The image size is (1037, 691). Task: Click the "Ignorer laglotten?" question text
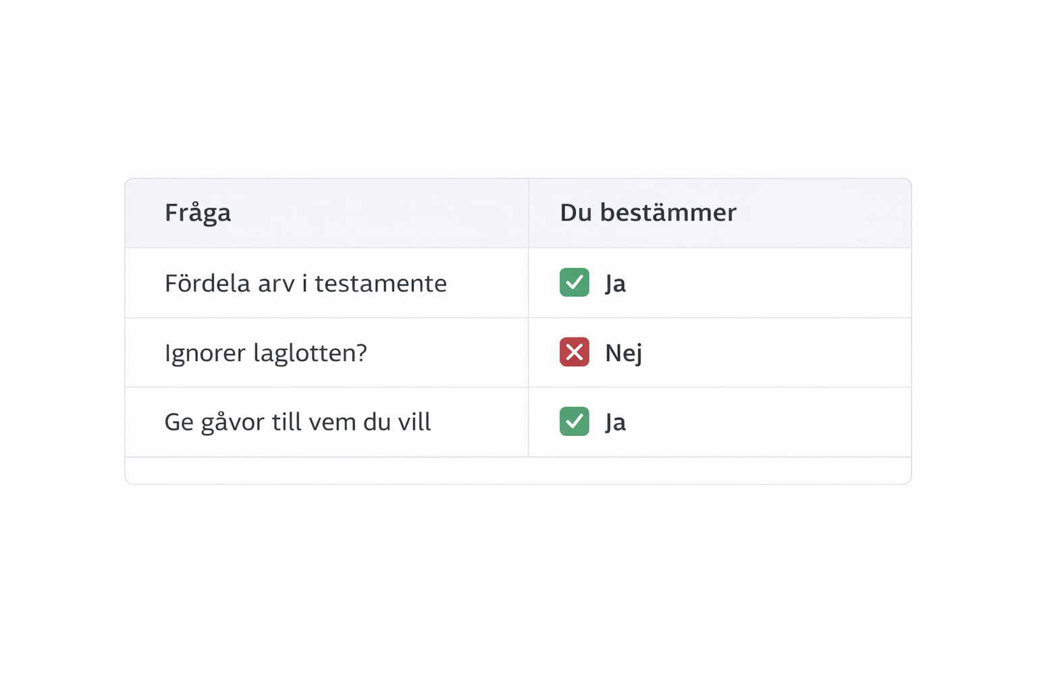point(266,353)
